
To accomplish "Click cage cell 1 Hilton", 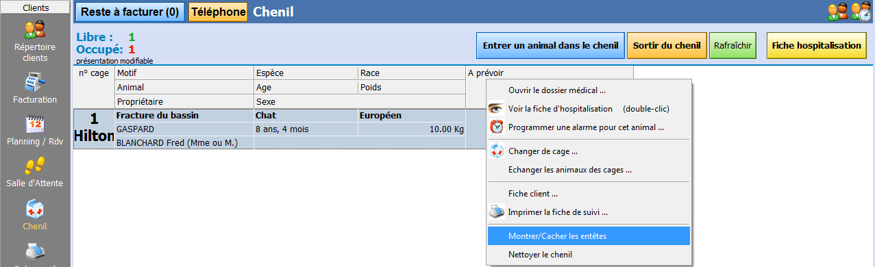I will coord(94,129).
